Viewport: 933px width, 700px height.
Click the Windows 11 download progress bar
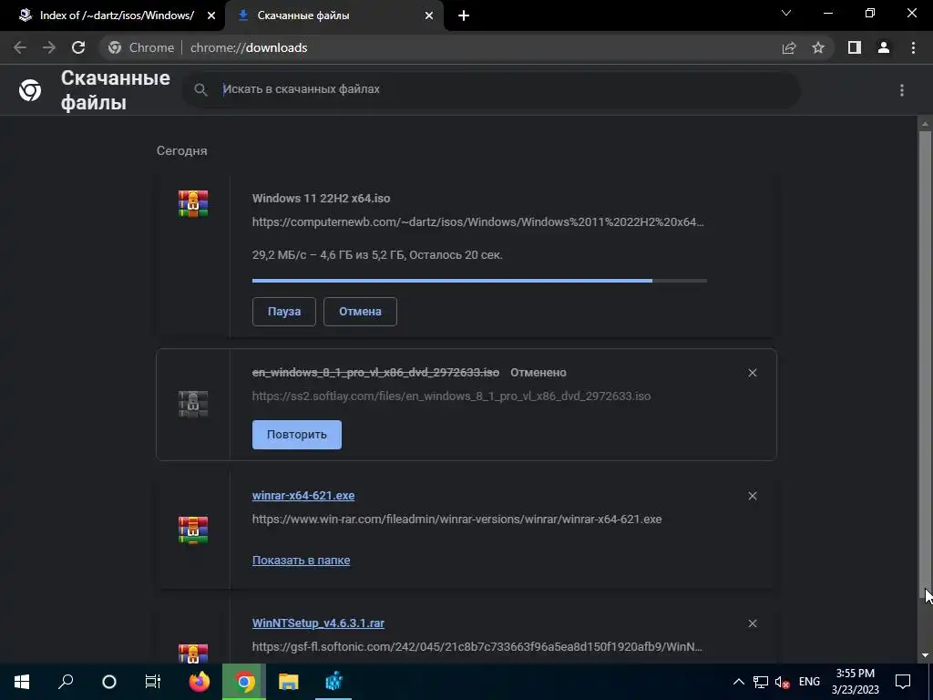pyautogui.click(x=479, y=281)
